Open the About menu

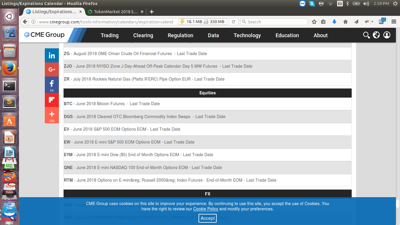pyautogui.click(x=321, y=35)
